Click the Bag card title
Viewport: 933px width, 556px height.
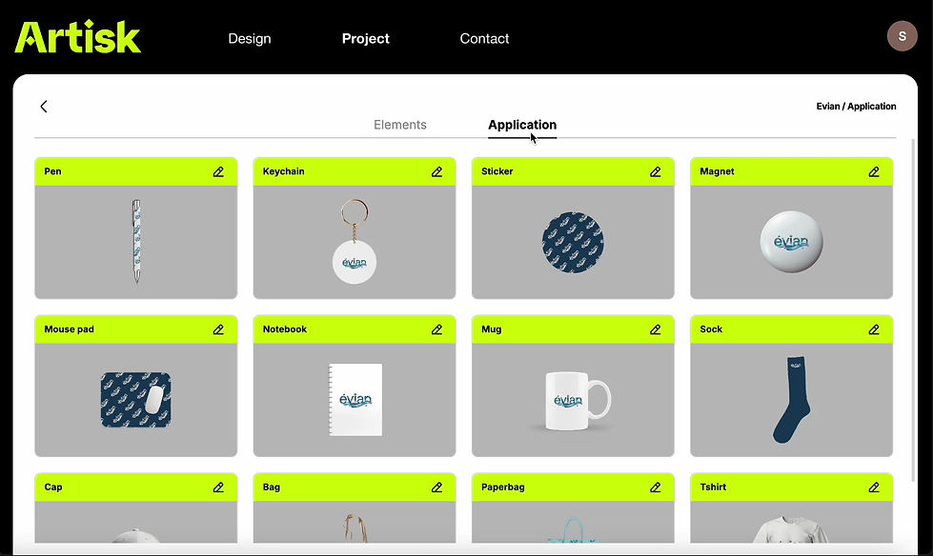(271, 487)
